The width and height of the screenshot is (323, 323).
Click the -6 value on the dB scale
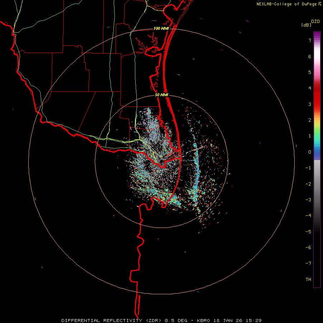(x=308, y=248)
